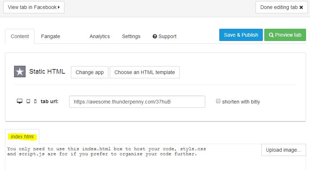Click the arrow beside View tab in Facebook
The height and width of the screenshot is (170, 310).
[59, 7]
